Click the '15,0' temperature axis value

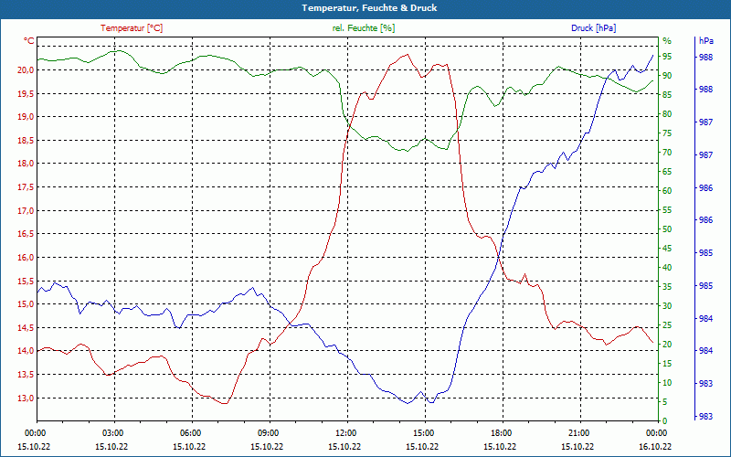pos(26,304)
